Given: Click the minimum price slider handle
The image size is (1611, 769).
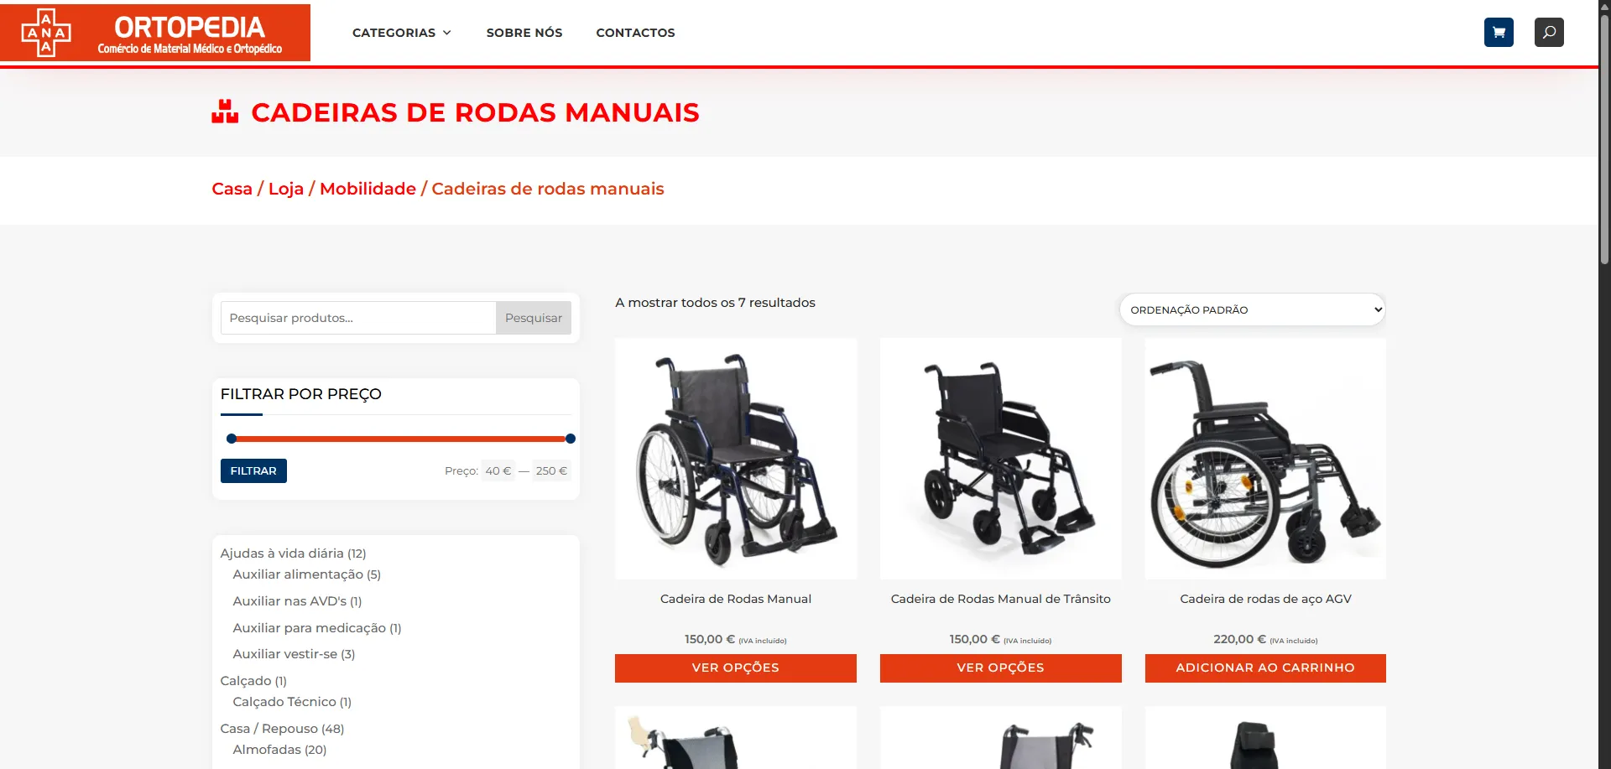Looking at the screenshot, I should click(232, 439).
